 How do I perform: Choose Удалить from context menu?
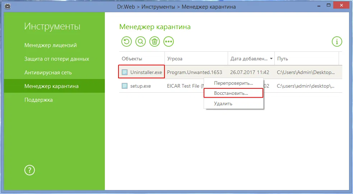[233, 103]
